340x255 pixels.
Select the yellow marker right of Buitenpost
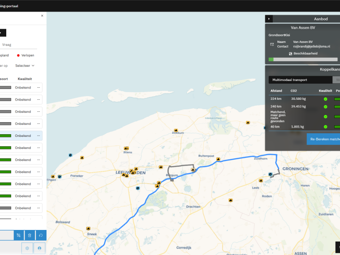[x=218, y=159]
